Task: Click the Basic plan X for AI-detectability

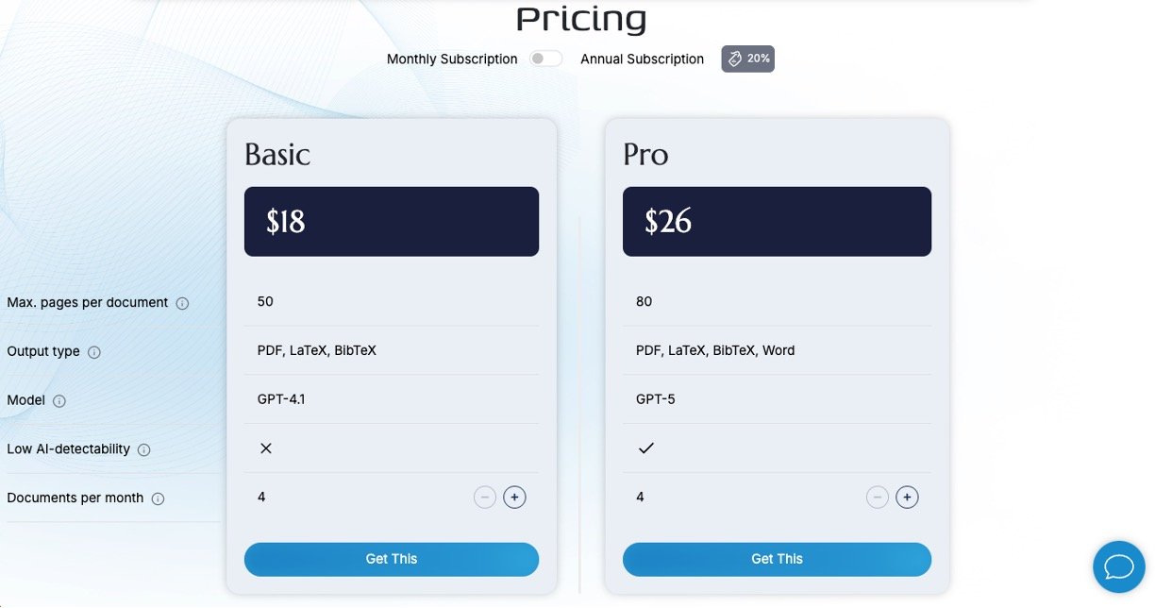Action: point(266,448)
